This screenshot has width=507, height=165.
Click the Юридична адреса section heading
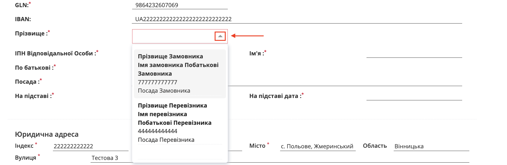pos(47,134)
